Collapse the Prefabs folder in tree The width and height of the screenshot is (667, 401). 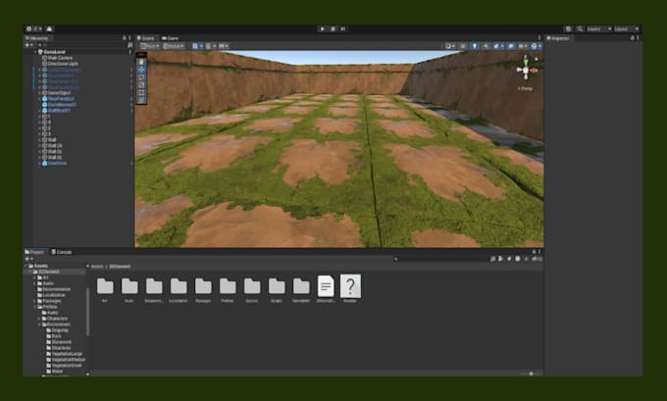(35, 307)
